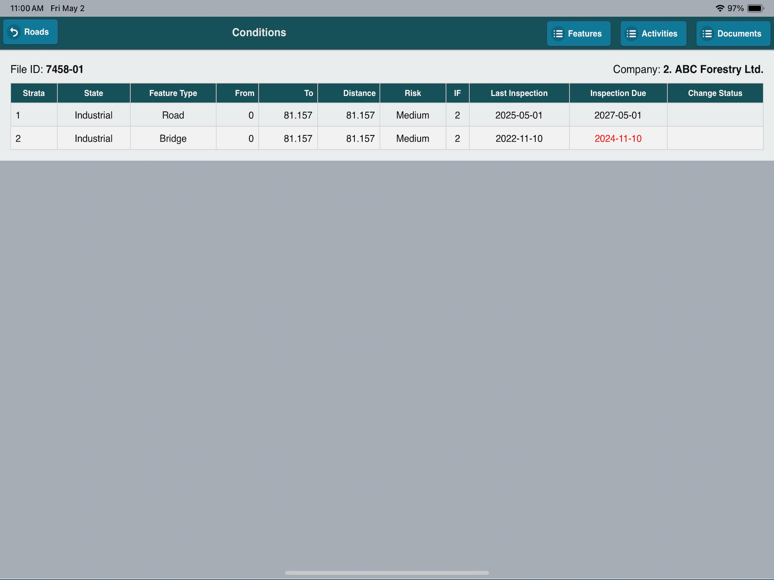The image size is (774, 580).
Task: Click the empty Change Status cell for Bridge
Action: tap(715, 138)
